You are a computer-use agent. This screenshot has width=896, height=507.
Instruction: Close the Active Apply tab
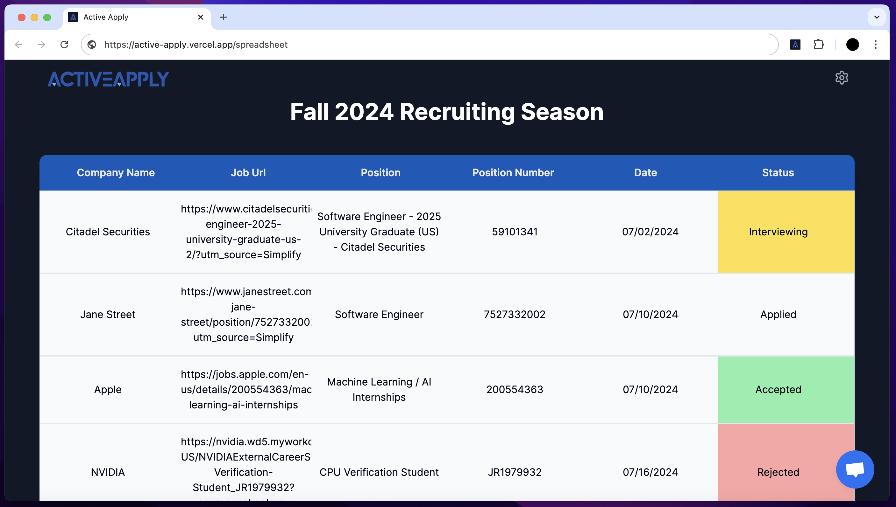click(200, 17)
